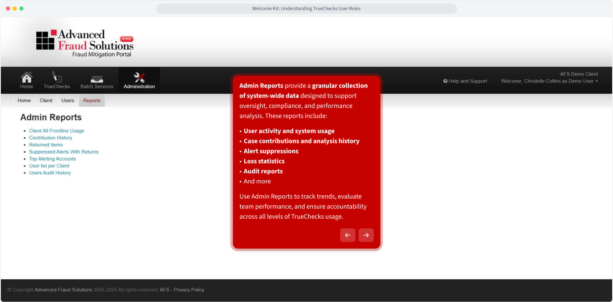Open Suppressed Alerts With Returns report
The width and height of the screenshot is (613, 302).
[x=64, y=152]
